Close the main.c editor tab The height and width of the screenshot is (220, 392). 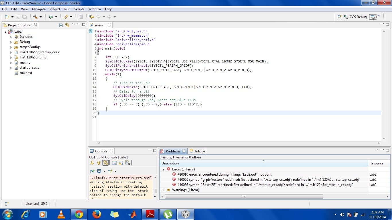click(x=109, y=25)
